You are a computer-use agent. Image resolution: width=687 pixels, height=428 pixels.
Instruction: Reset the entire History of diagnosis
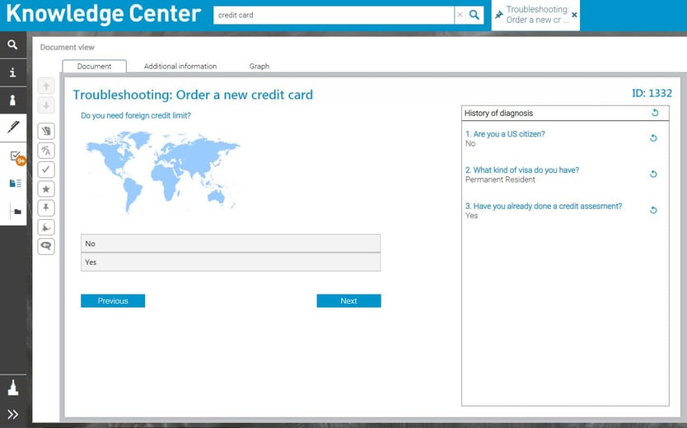[655, 113]
